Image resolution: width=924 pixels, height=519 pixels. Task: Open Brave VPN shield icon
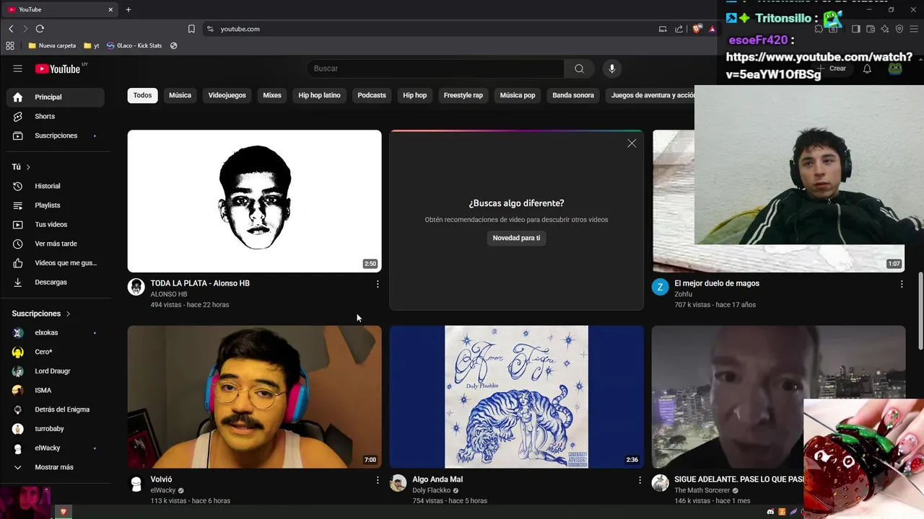[x=899, y=29]
